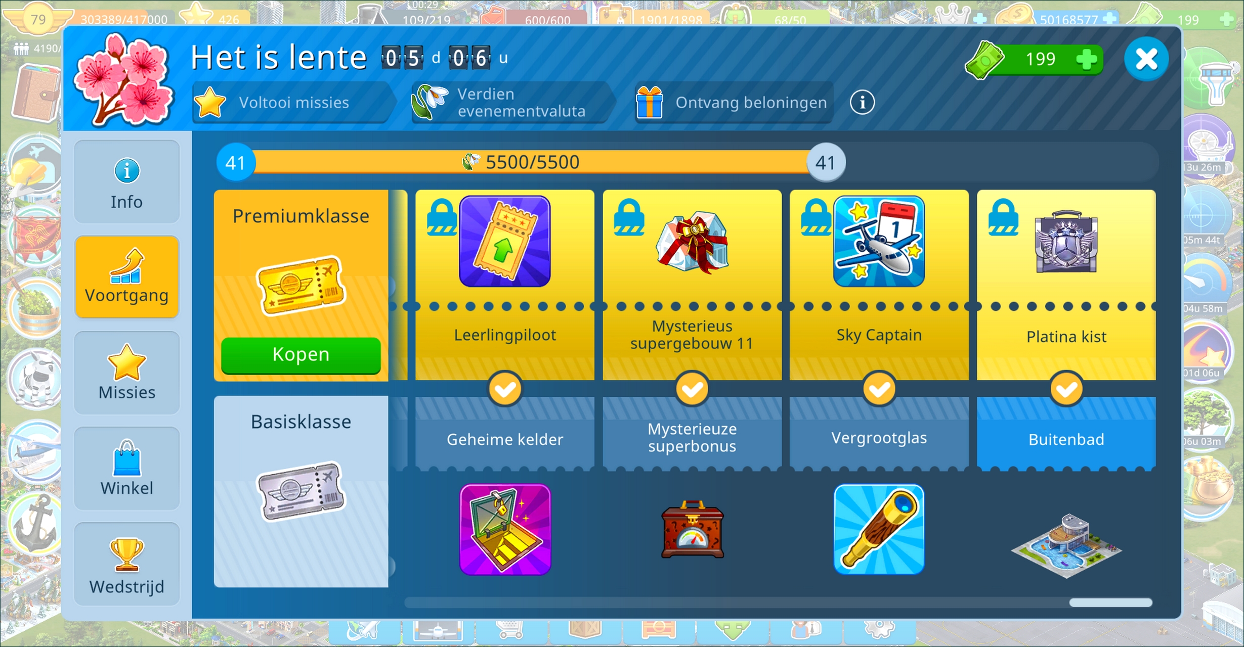This screenshot has height=647, width=1244.
Task: Select the Voortgang tab
Action: [126, 277]
